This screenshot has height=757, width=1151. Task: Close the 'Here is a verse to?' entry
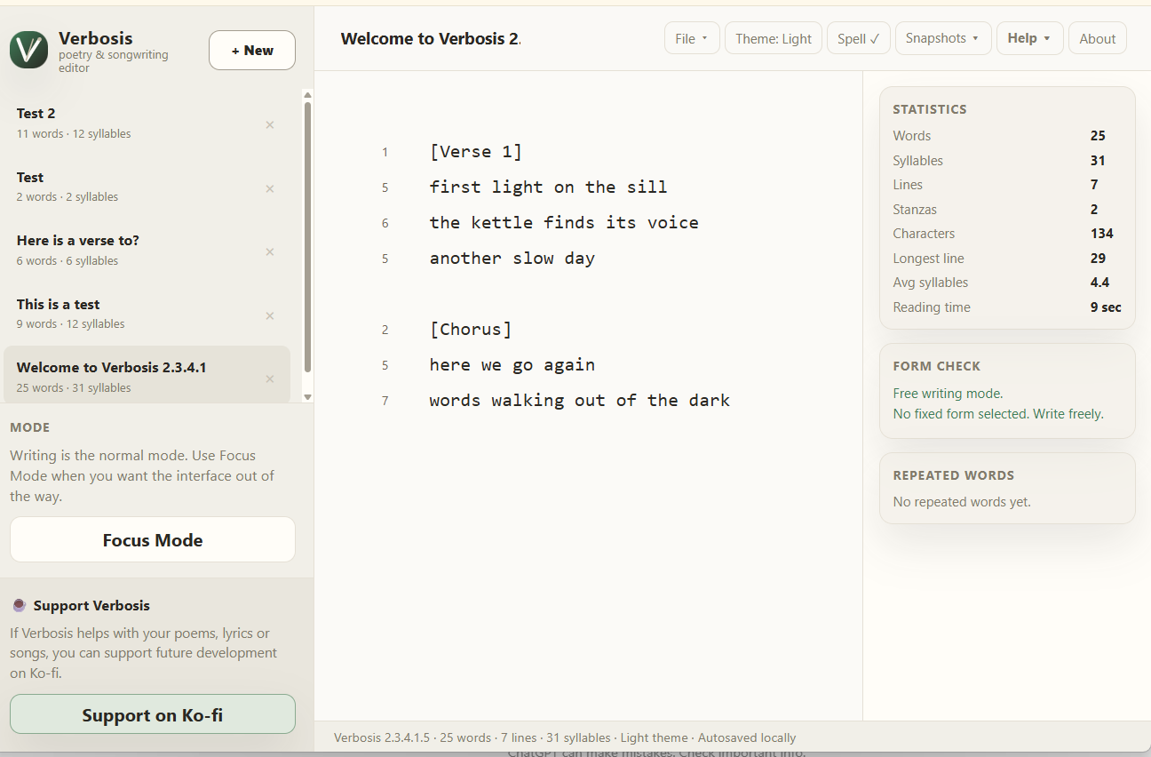(x=270, y=252)
